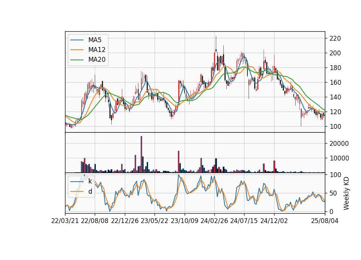Image resolution: width=361 pixels, height=260 pixels.
Task: Click the 22/12/26 date tick label
Action: pos(125,221)
